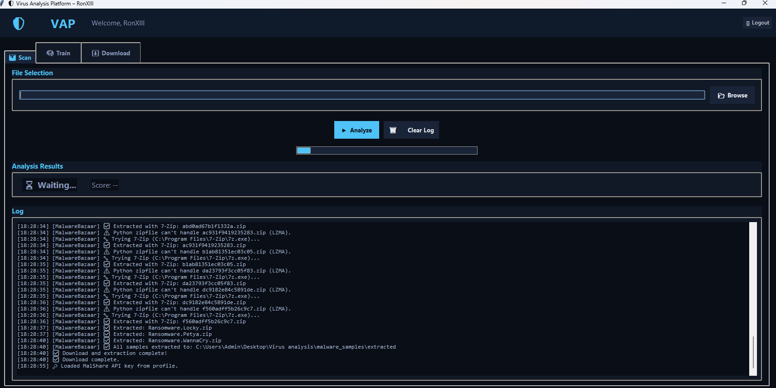Image resolution: width=776 pixels, height=388 pixels.
Task: Click checkmark icon beside 'Download and extraction complete!'
Action: pyautogui.click(x=56, y=353)
